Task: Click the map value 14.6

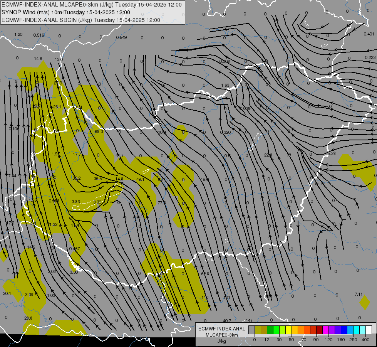Action: pos(38,59)
